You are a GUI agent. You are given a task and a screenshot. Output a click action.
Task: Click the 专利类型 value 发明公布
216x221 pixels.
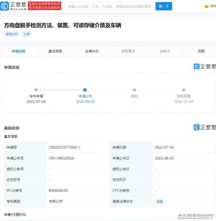pos(56,201)
